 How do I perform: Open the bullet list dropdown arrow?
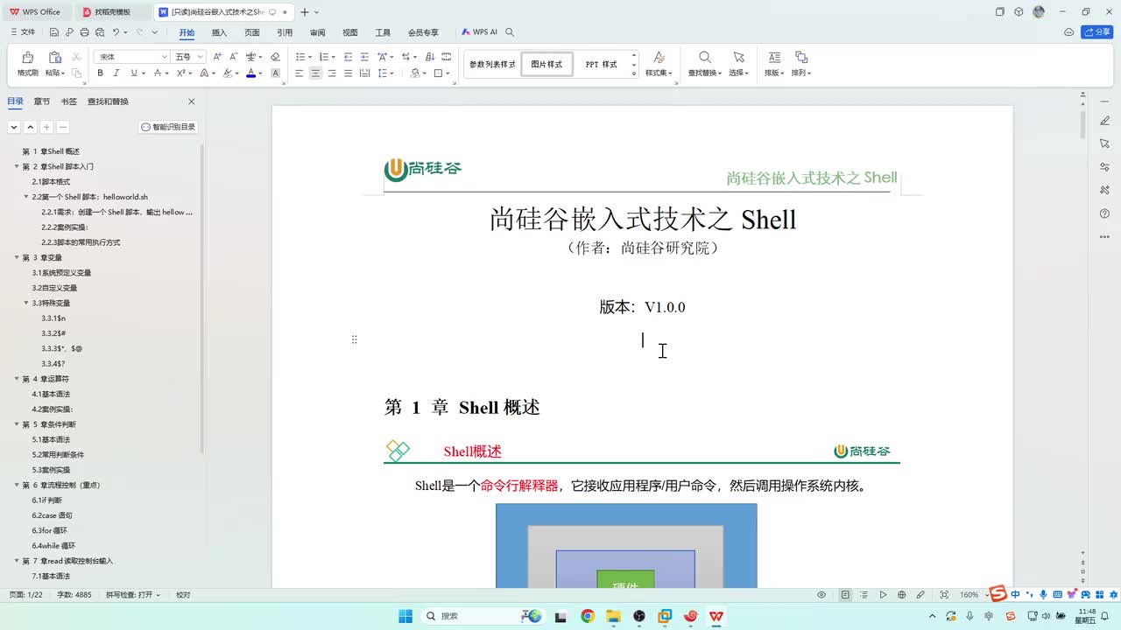pos(310,57)
